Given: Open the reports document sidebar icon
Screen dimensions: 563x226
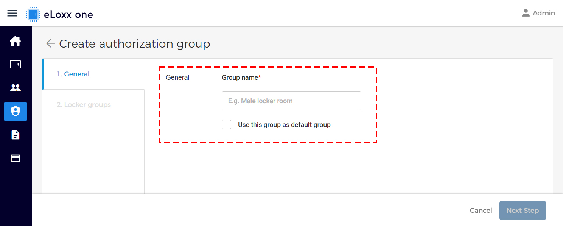Looking at the screenshot, I should tap(16, 135).
